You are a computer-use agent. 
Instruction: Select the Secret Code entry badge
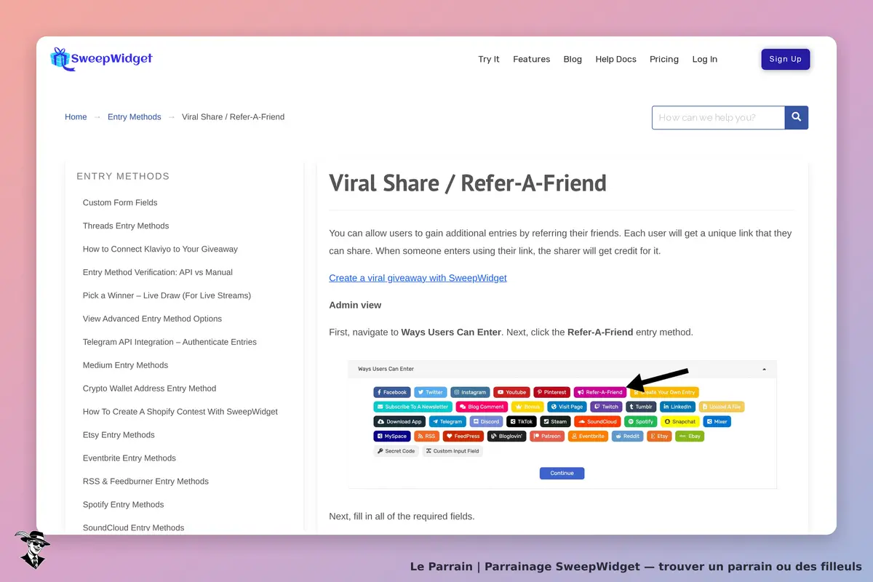(x=396, y=451)
